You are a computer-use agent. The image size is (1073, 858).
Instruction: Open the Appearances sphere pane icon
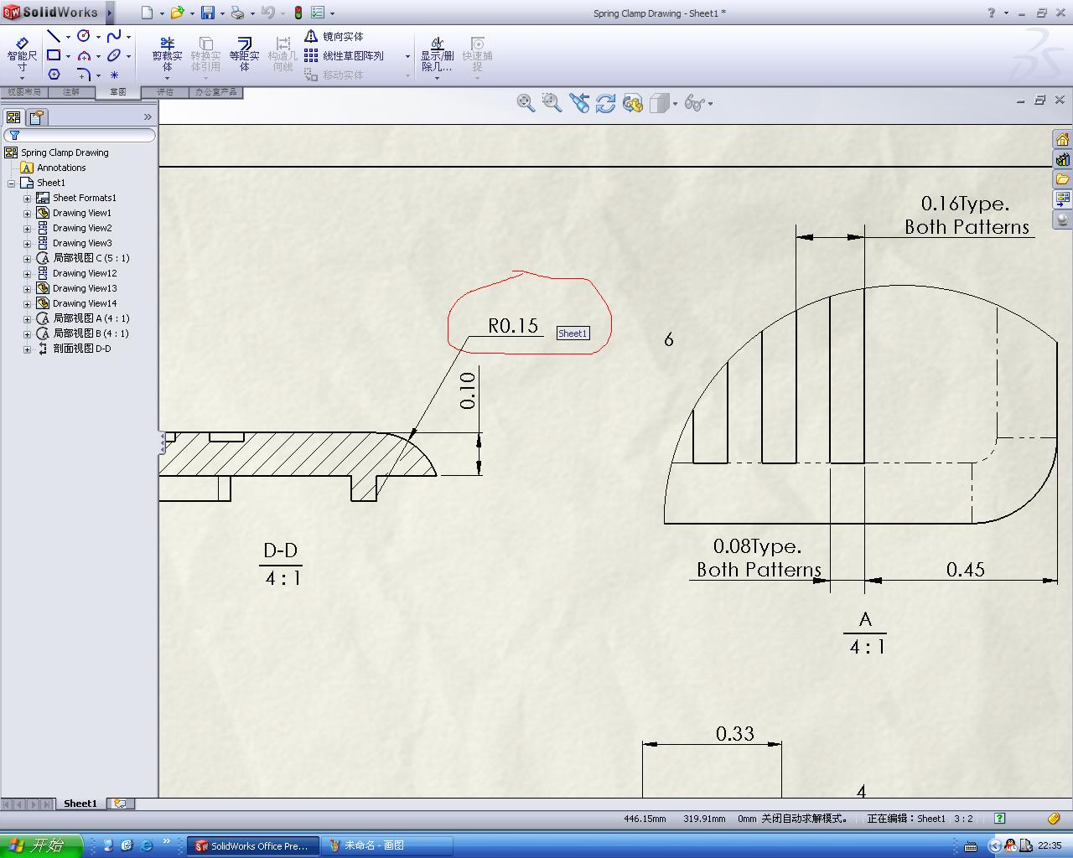click(1062, 220)
